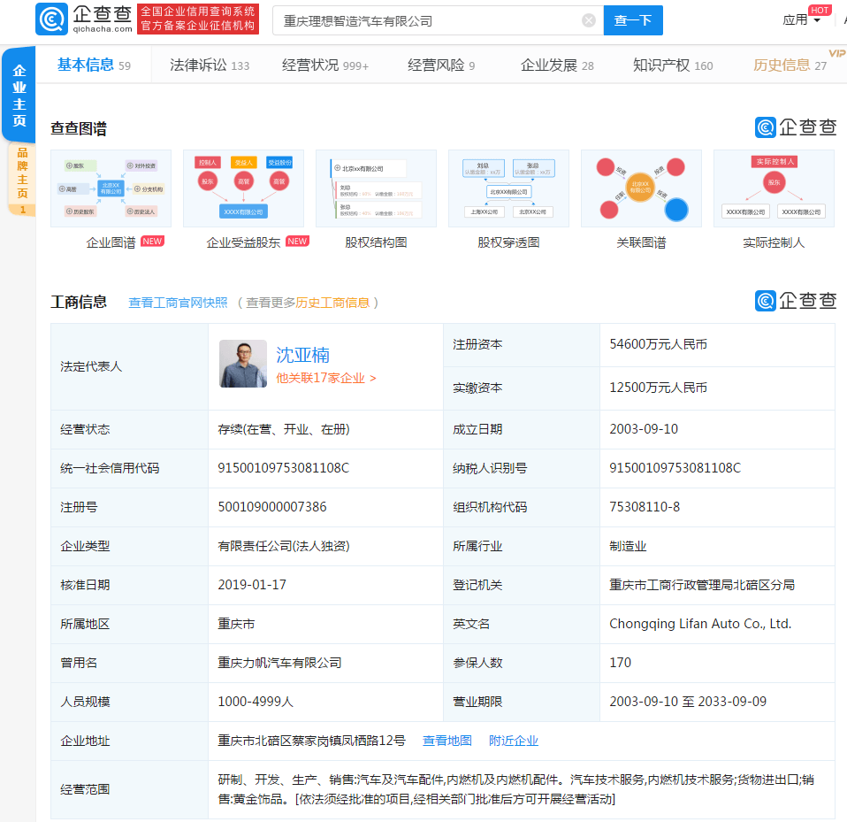Open 查看工商官网快照 link
Image resolution: width=847 pixels, height=822 pixels.
click(x=178, y=303)
